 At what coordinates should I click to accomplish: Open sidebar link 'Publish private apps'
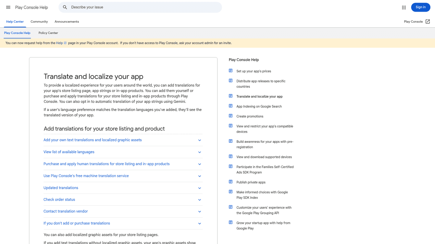(x=251, y=182)
